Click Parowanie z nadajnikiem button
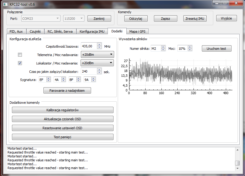This screenshot has height=176, width=245. [67, 90]
